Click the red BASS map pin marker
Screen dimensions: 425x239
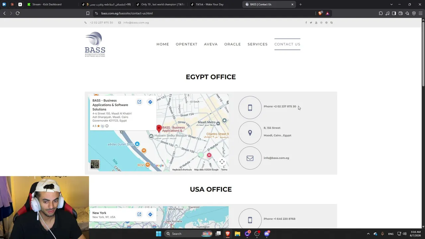click(159, 129)
